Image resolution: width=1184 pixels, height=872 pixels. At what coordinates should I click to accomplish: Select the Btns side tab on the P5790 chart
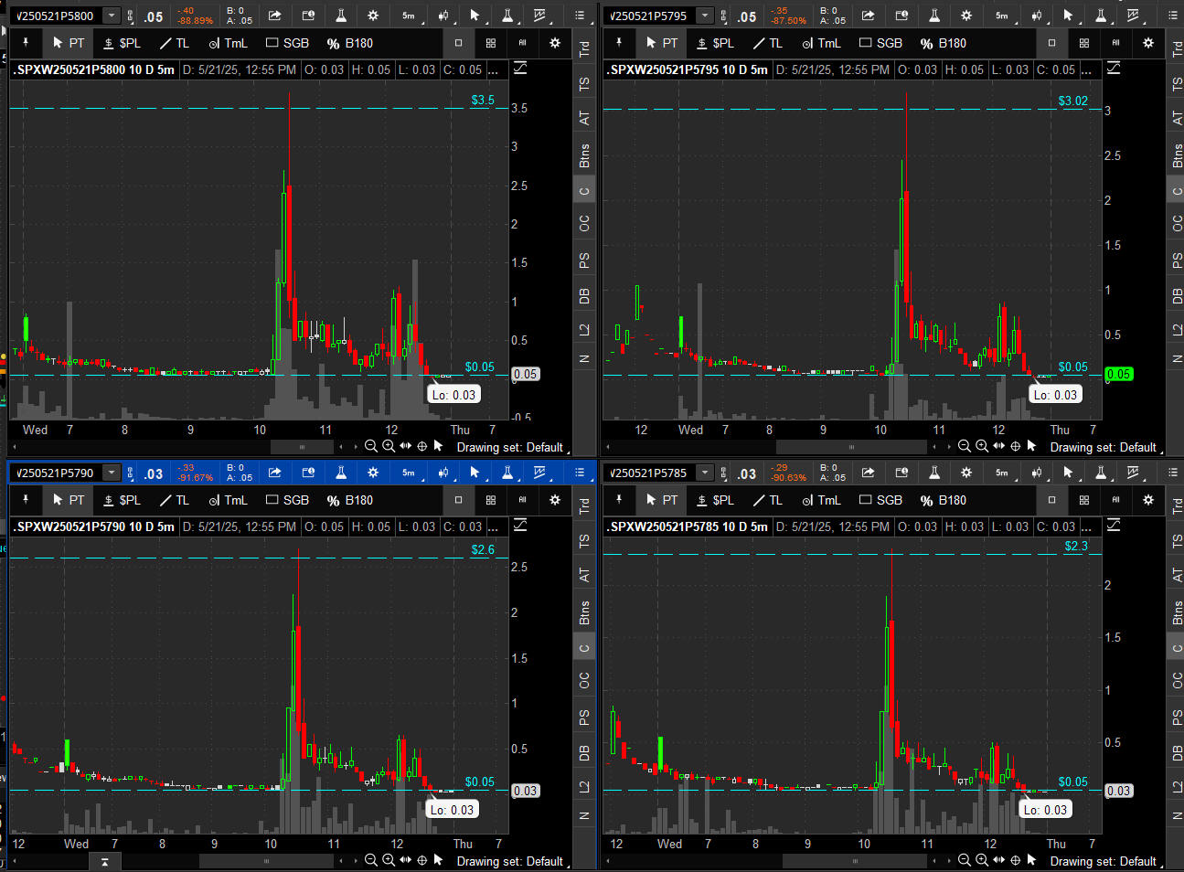(x=584, y=612)
